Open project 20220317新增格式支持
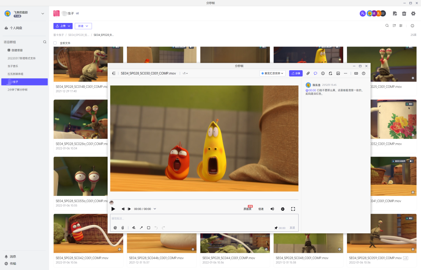 click(21, 58)
